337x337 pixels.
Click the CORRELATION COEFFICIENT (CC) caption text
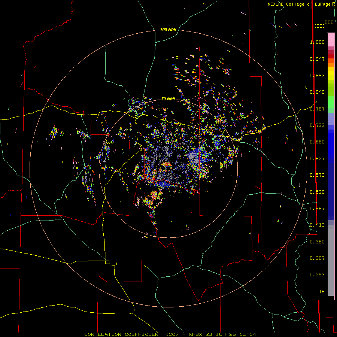tap(131, 334)
